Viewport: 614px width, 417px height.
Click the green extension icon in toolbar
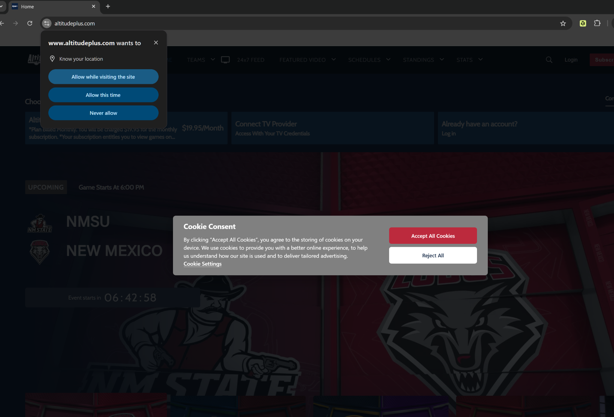[x=583, y=23]
